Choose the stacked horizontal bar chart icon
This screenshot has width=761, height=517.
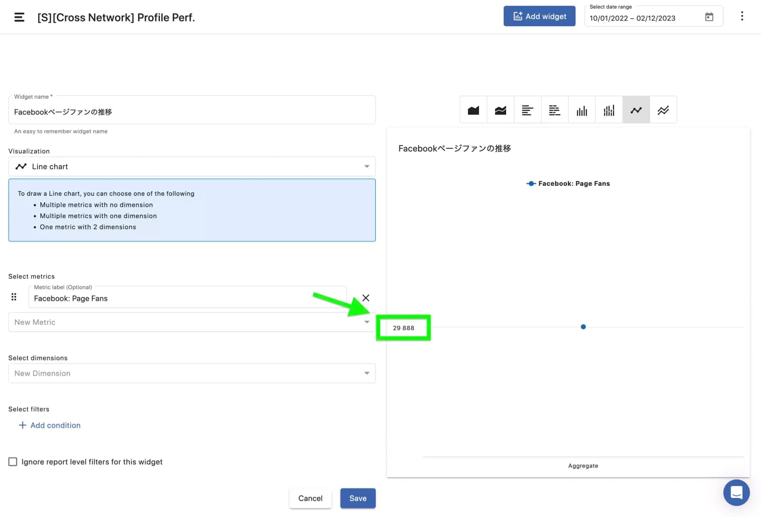click(x=555, y=110)
